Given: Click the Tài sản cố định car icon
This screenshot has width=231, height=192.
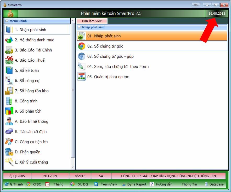Looking at the screenshot, I should (x=9, y=132).
